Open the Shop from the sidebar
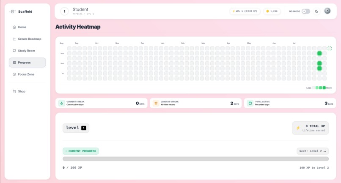Image resolution: width=341 pixels, height=183 pixels. click(x=27, y=91)
